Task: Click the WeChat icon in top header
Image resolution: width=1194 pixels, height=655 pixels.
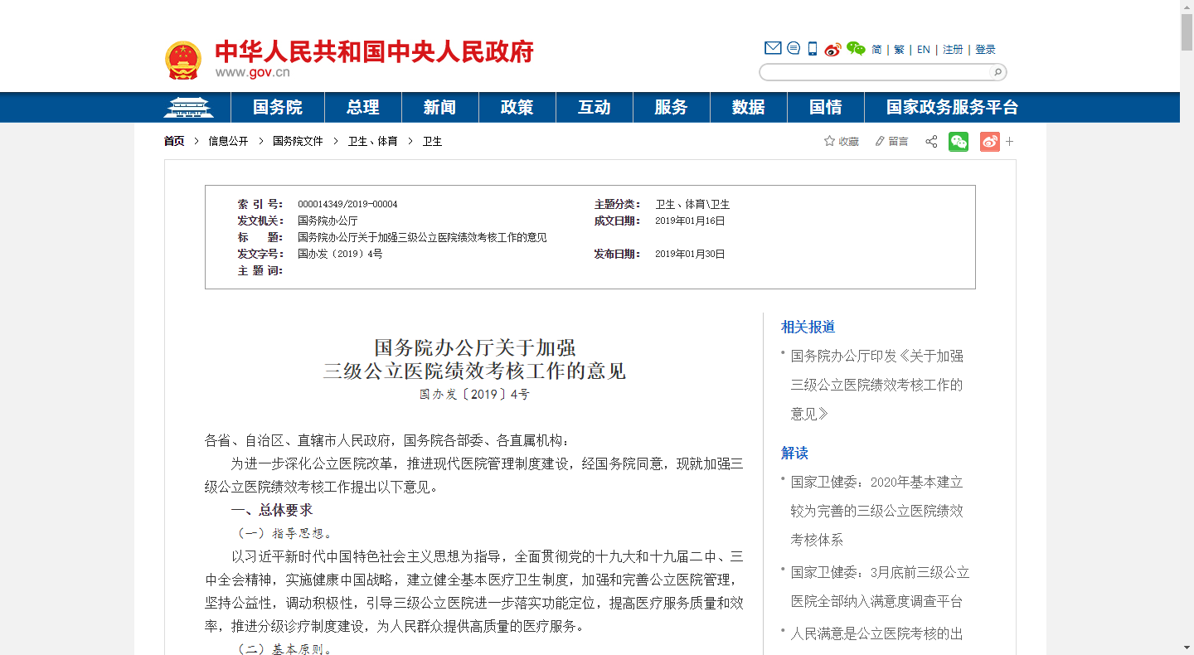Action: click(856, 49)
